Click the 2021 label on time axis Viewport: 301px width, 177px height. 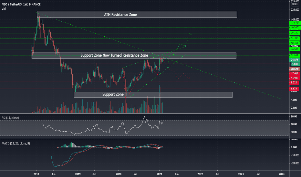[x=159, y=174]
